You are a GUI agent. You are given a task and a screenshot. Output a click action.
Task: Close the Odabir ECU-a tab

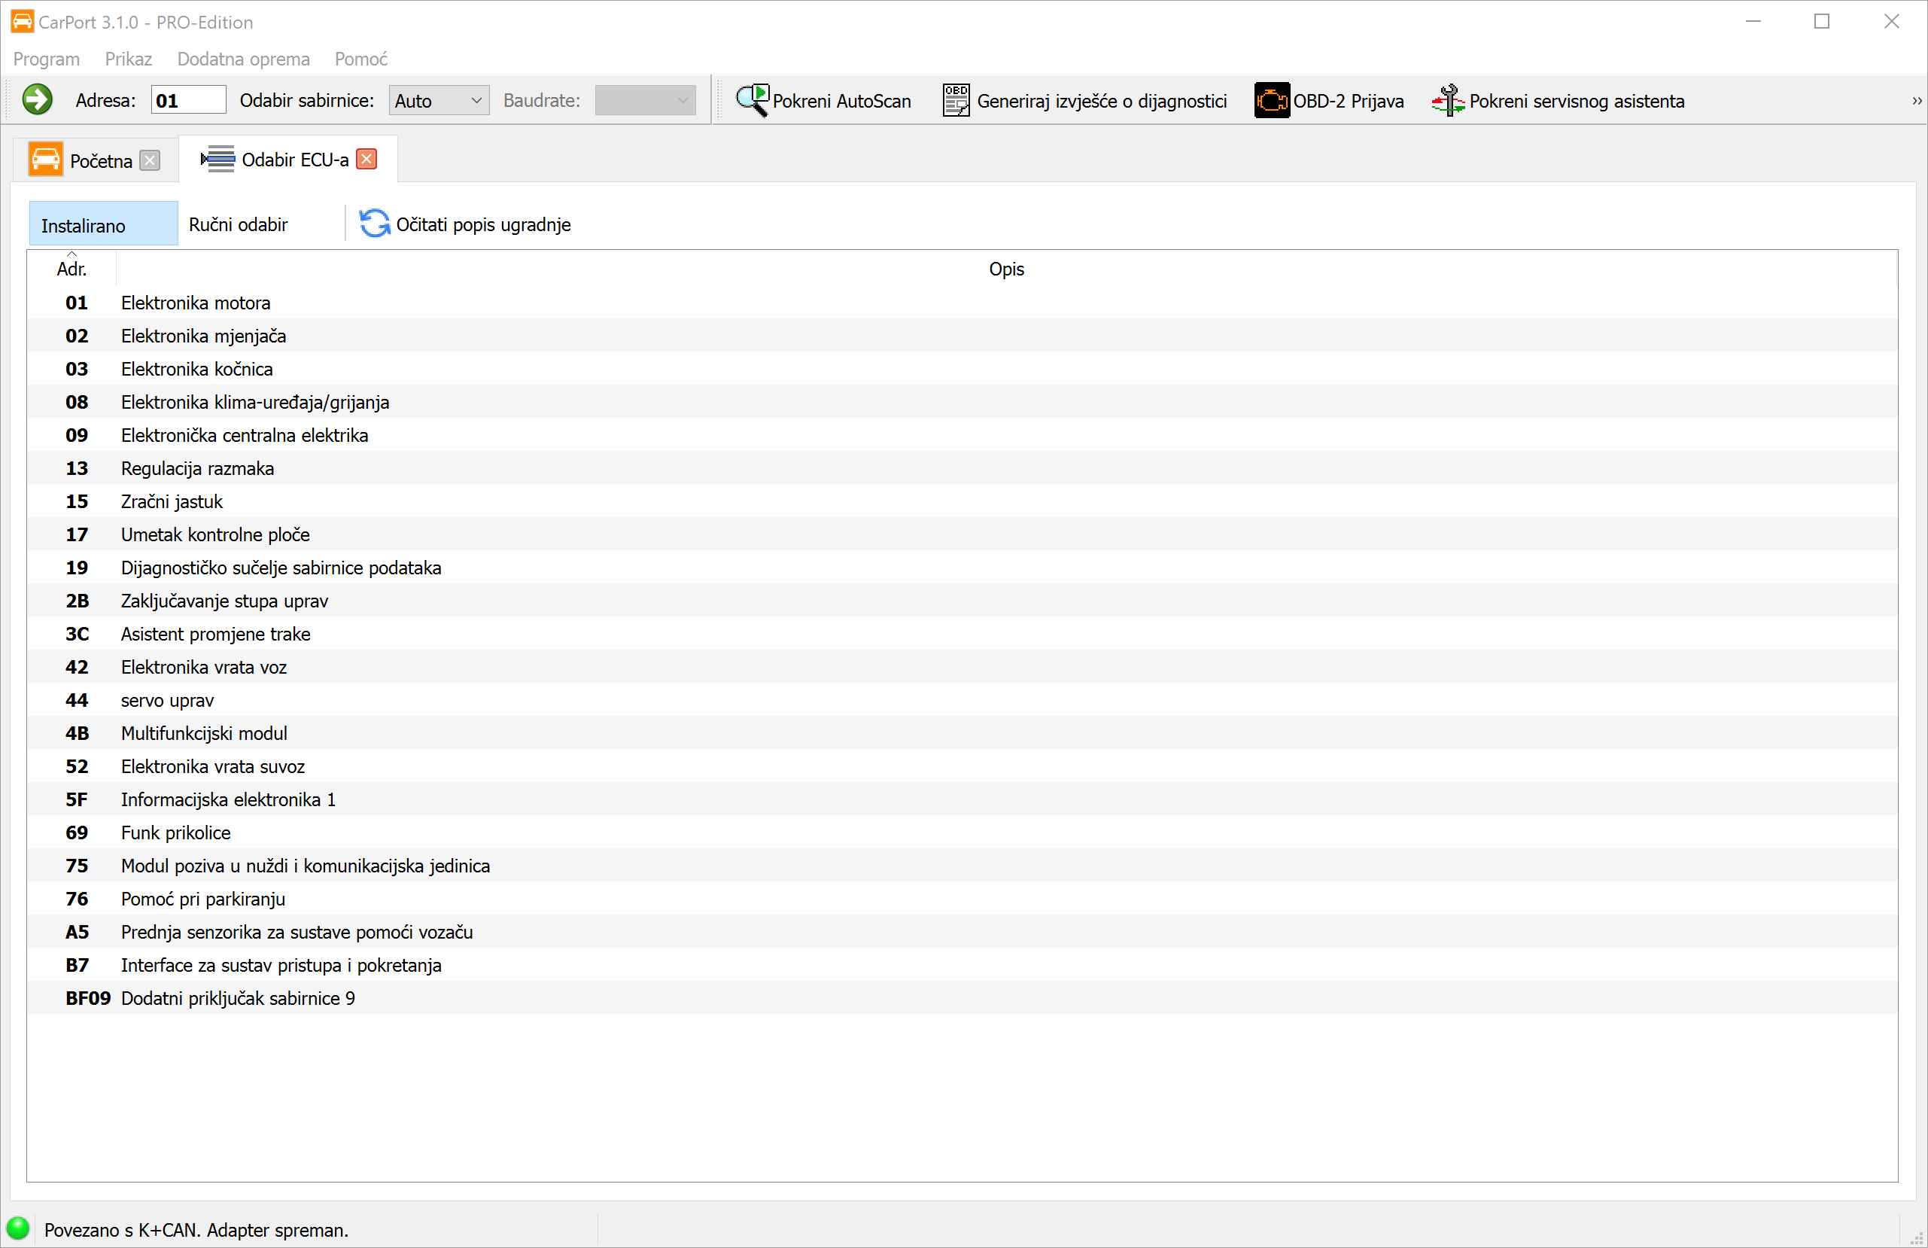[x=367, y=160]
